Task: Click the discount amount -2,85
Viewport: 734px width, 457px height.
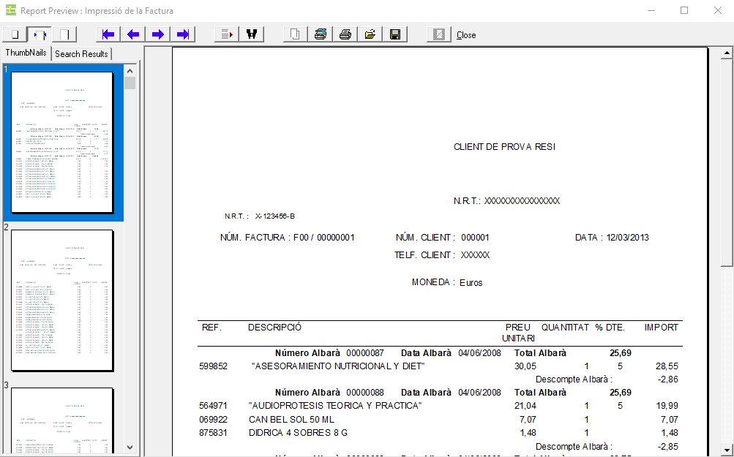Action: [x=668, y=447]
